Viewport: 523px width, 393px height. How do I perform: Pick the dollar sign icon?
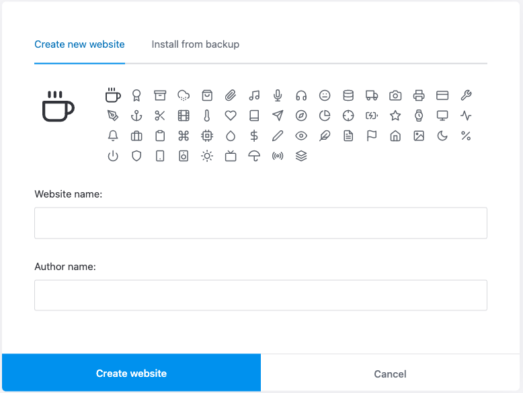(x=254, y=136)
